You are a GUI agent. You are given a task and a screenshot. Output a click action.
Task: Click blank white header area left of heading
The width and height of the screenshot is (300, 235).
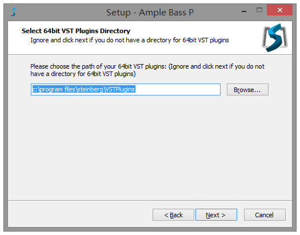pos(14,37)
